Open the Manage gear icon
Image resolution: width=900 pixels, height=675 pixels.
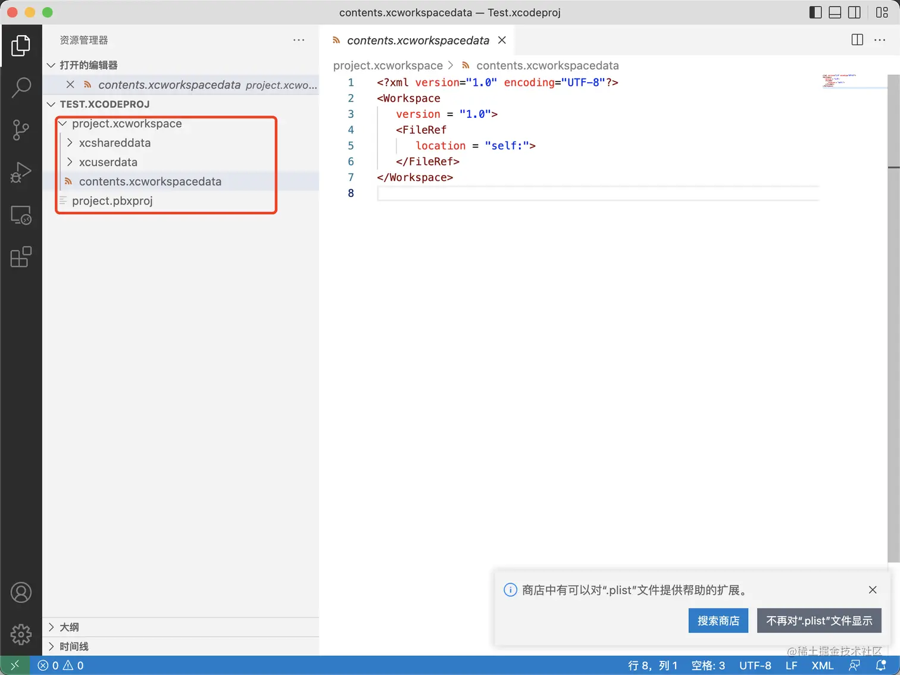point(21,635)
